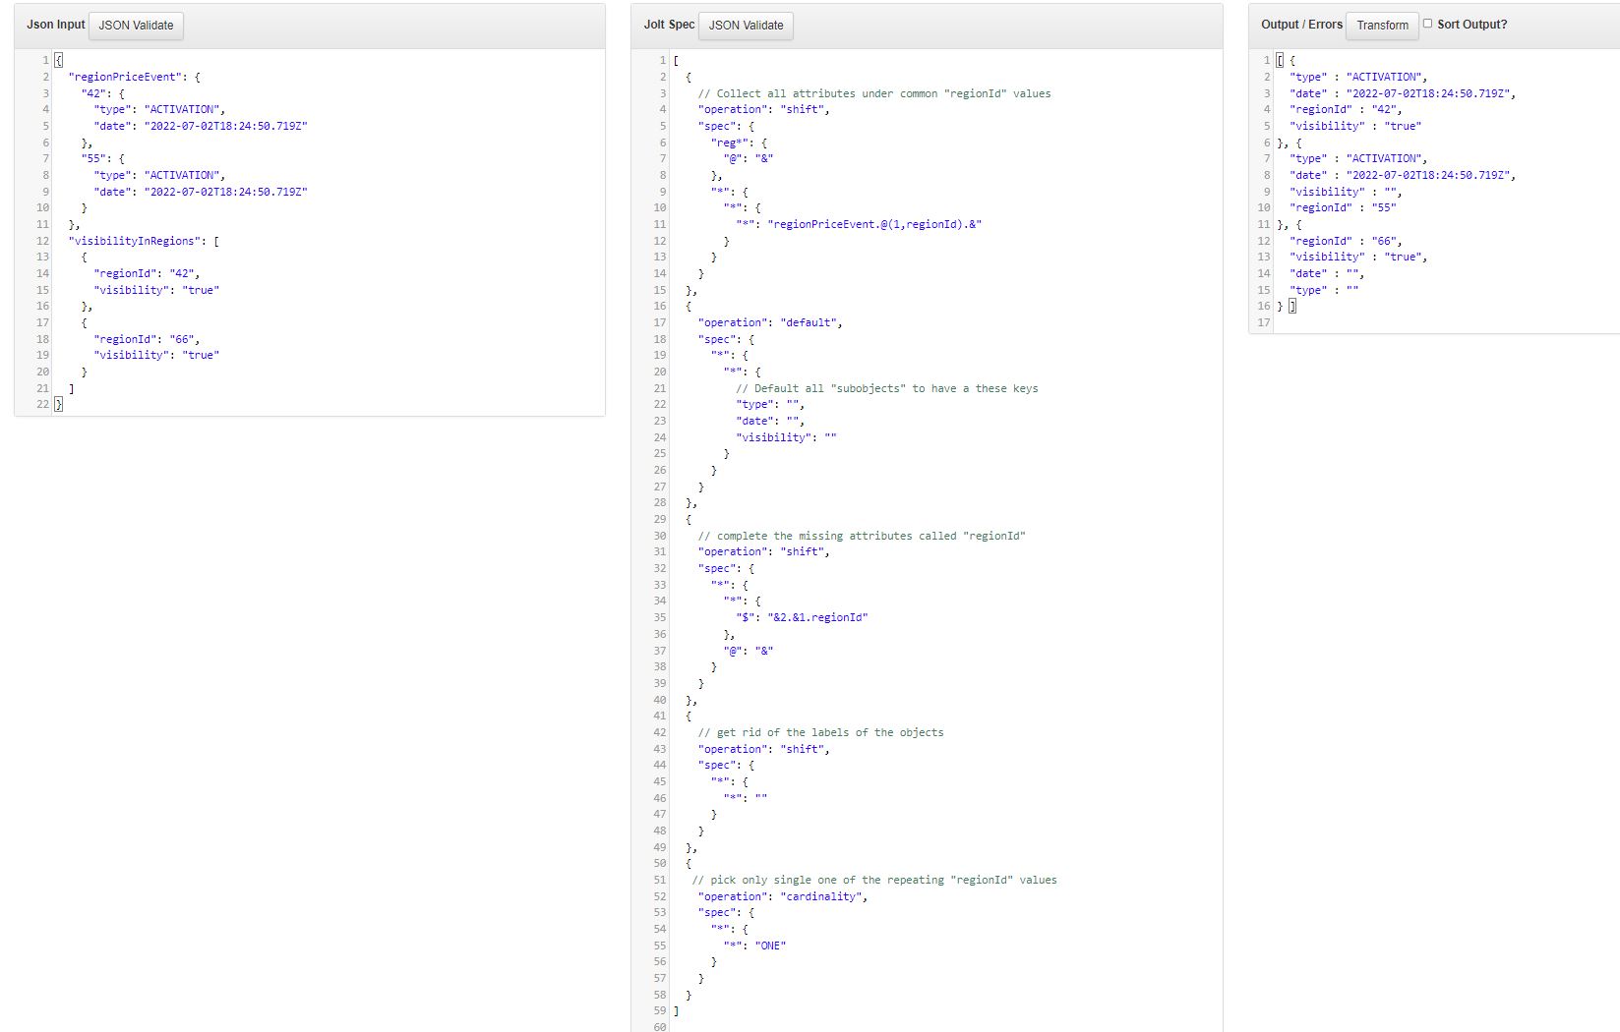This screenshot has width=1620, height=1032.
Task: Click "regionId" : "42", in the Output panel
Action: pos(1347,109)
